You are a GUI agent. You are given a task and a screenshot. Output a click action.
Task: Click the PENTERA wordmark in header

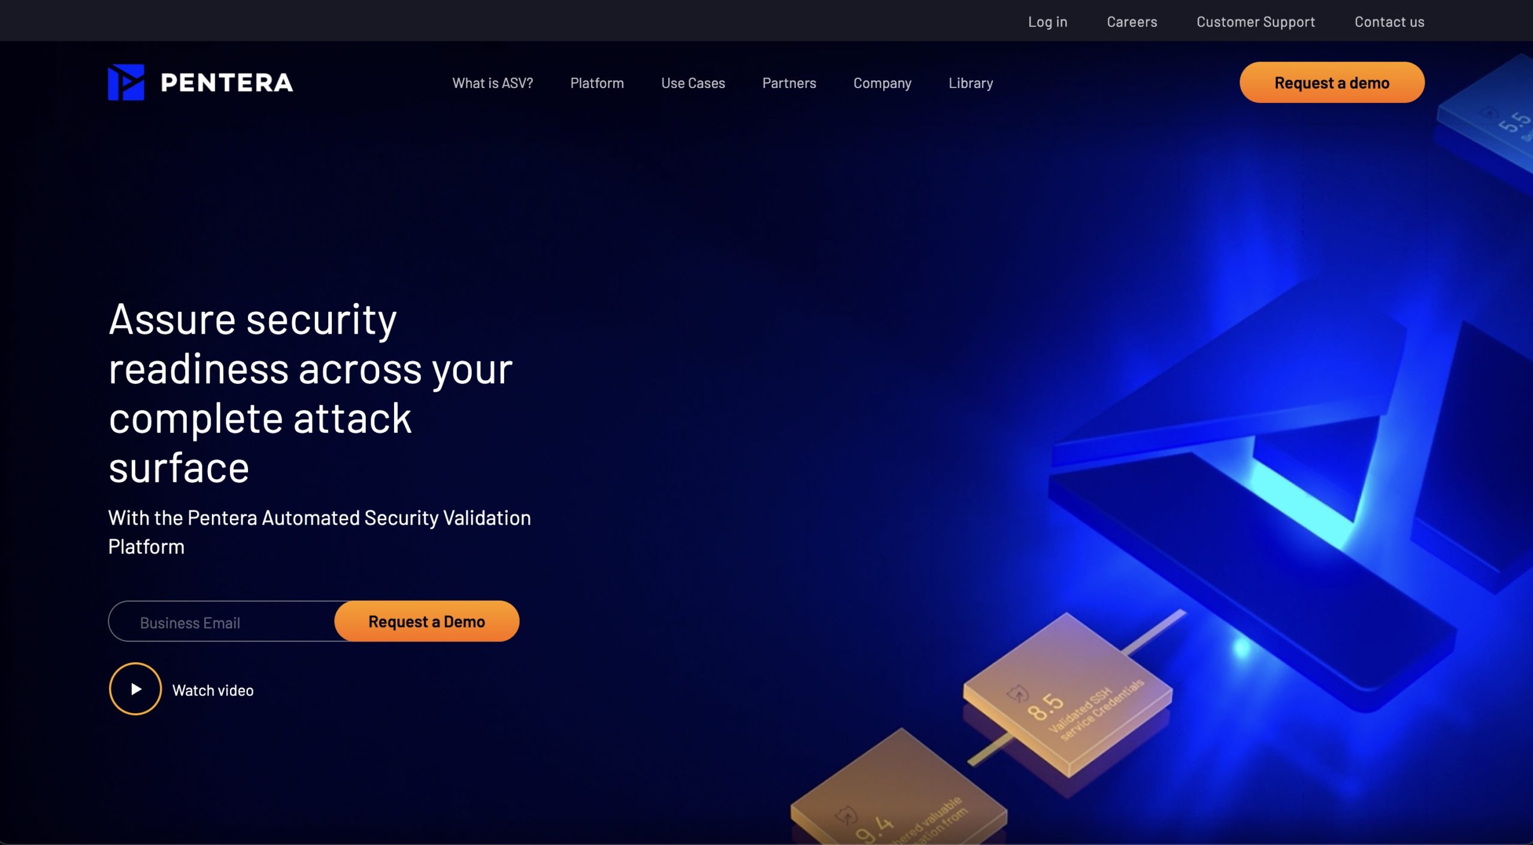click(x=227, y=83)
